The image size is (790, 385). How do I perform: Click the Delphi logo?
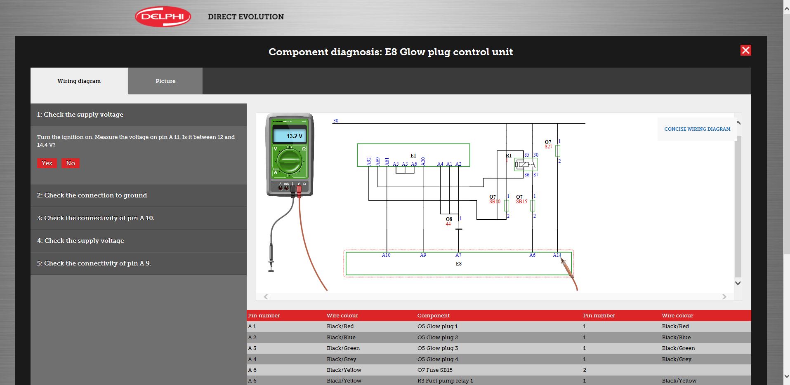tap(163, 17)
